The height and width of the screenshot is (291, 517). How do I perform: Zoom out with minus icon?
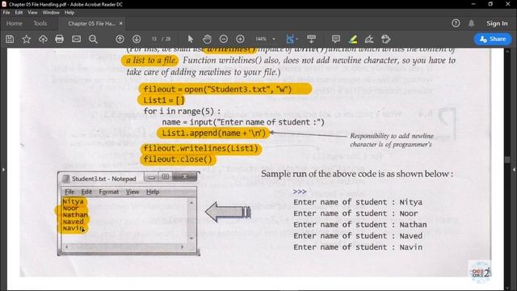pyautogui.click(x=224, y=39)
